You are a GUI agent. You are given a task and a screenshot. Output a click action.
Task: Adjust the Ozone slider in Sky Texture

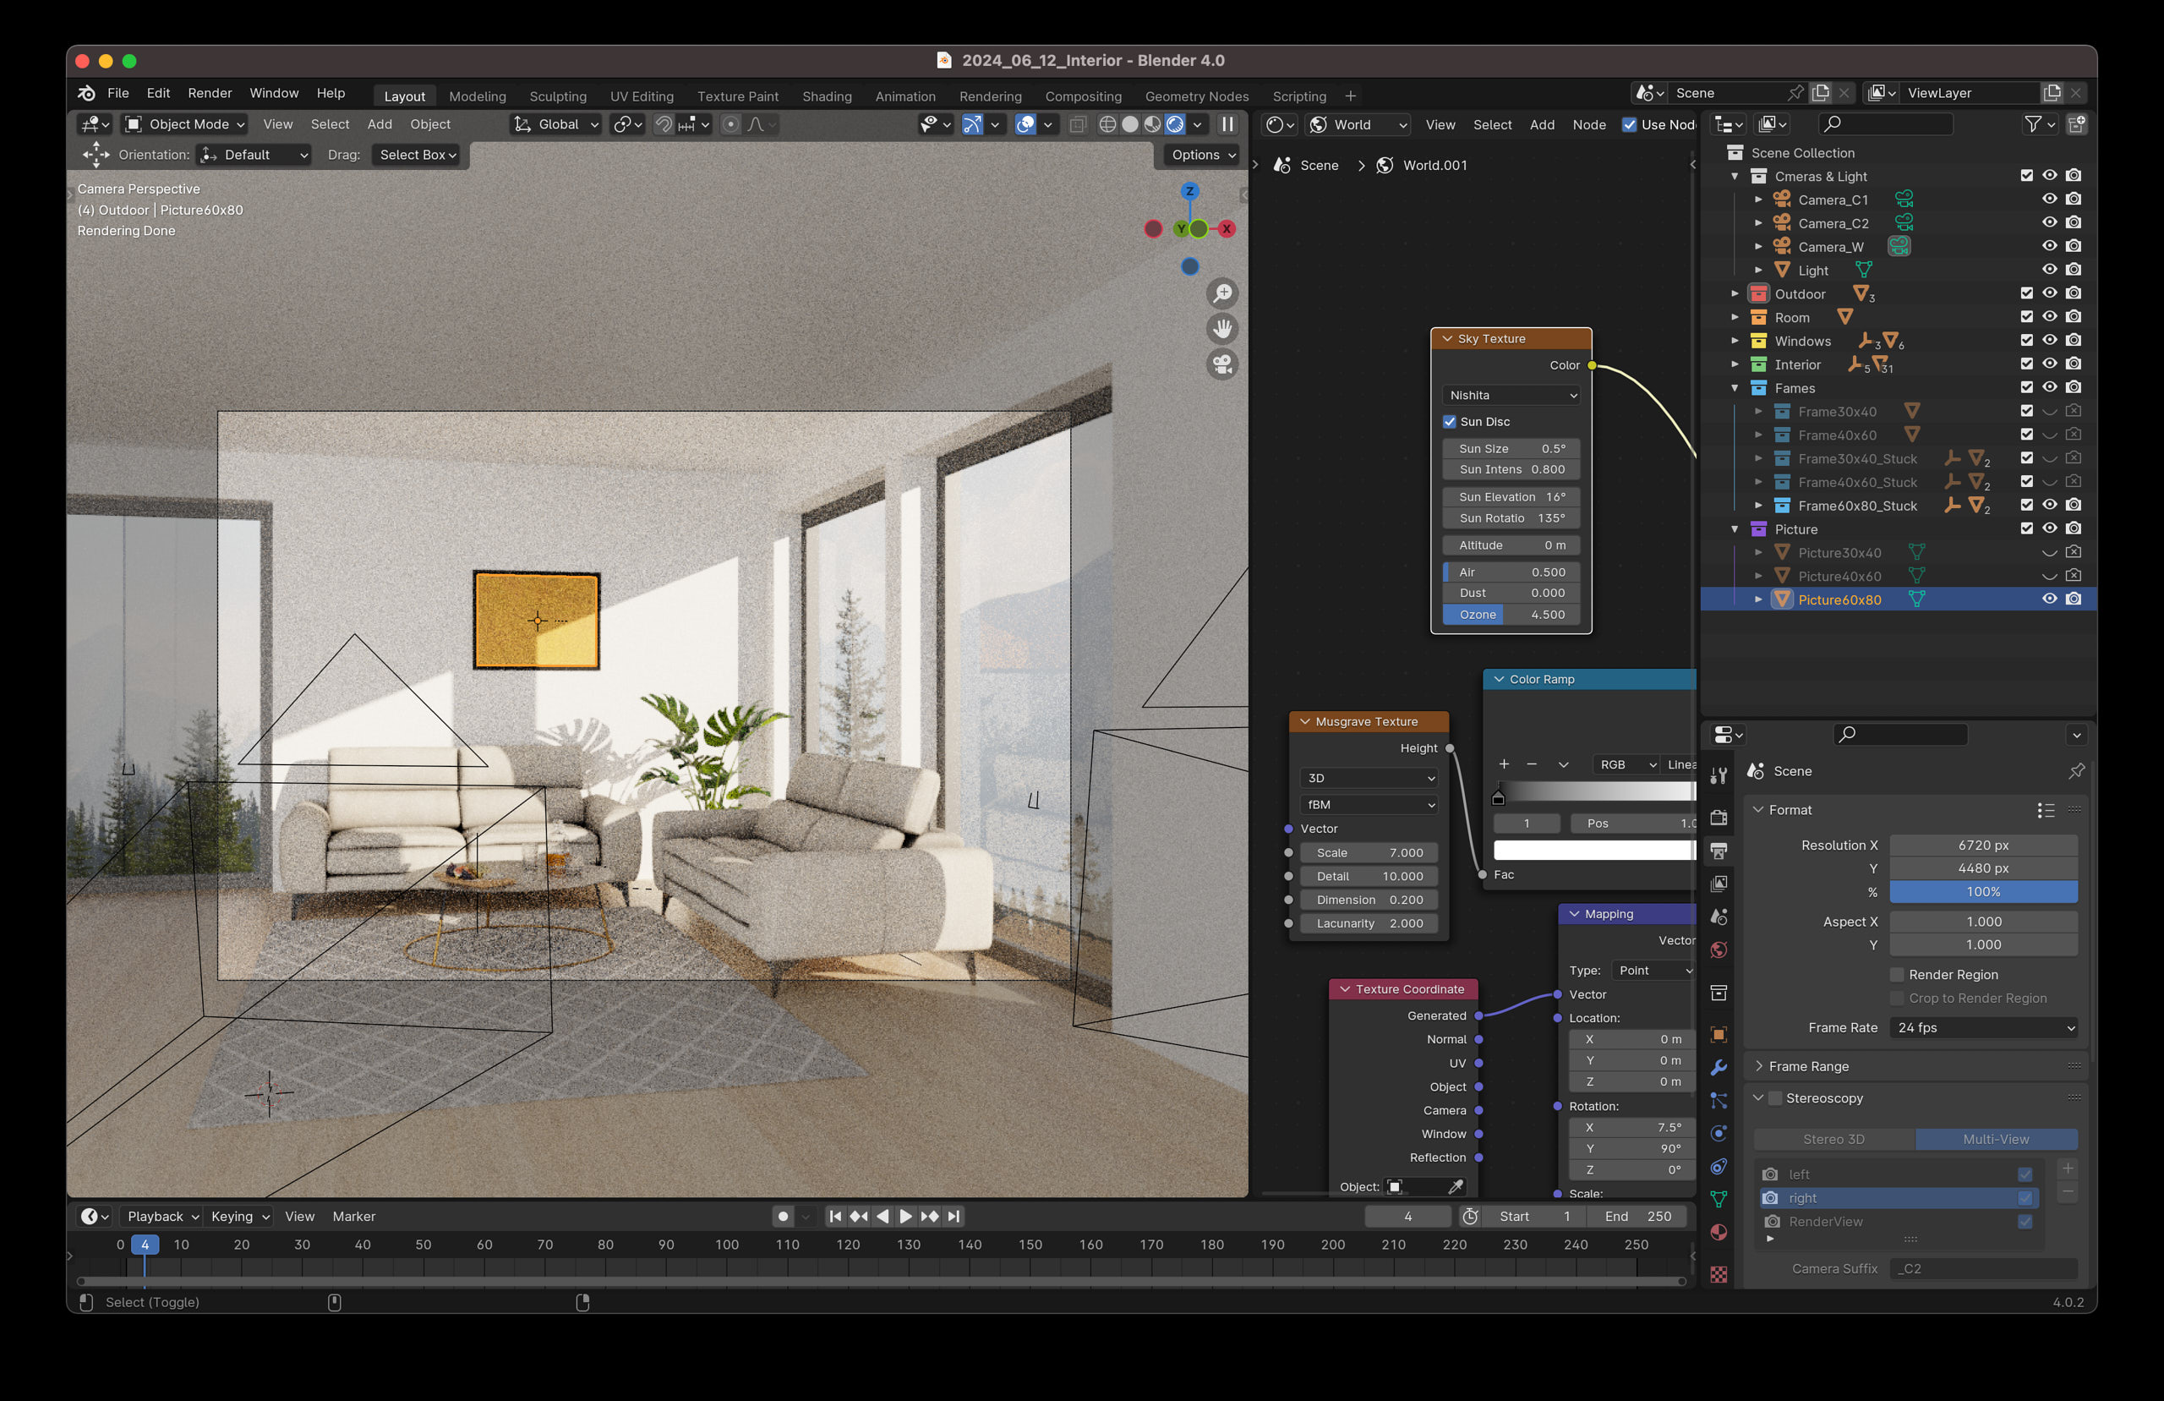click(1511, 615)
